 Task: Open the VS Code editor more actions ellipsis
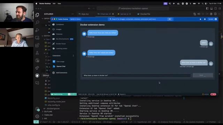(x=219, y=14)
